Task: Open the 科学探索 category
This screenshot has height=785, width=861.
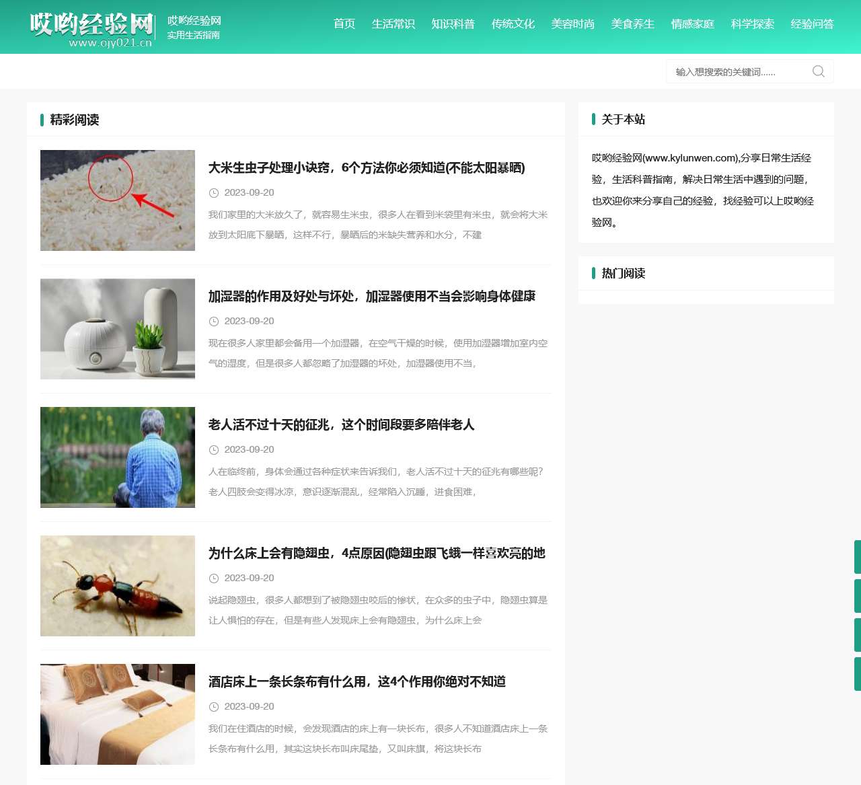Action: (753, 24)
